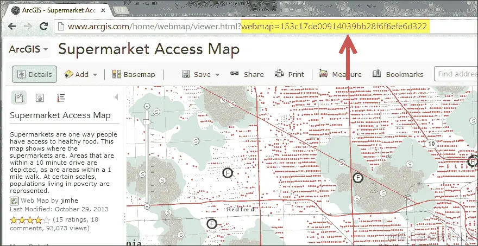
Task: Click the Save floppy disk icon
Action: pos(186,74)
